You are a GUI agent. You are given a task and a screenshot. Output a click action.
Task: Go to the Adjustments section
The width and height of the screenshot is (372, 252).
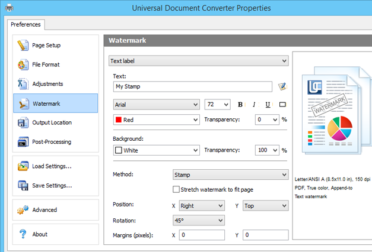point(56,84)
